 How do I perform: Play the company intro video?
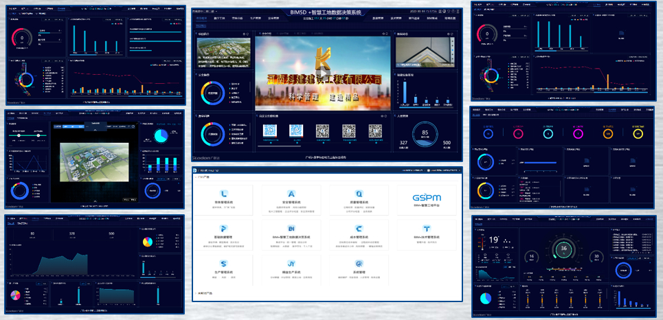tap(324, 74)
